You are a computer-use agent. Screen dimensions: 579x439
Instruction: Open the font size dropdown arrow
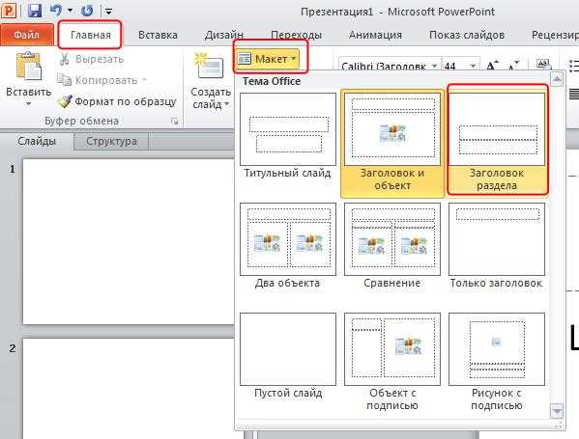click(x=473, y=66)
